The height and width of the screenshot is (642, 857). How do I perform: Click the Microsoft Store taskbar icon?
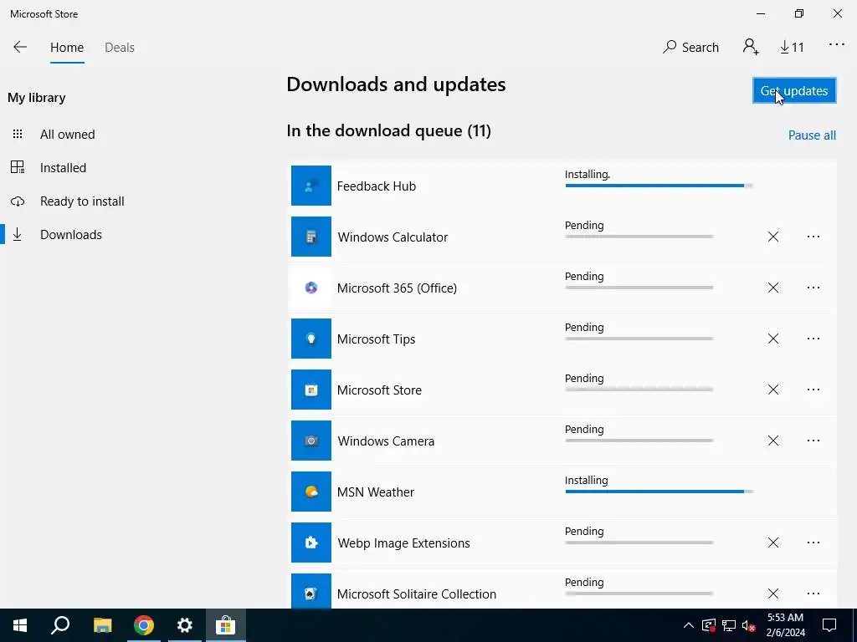coord(225,625)
